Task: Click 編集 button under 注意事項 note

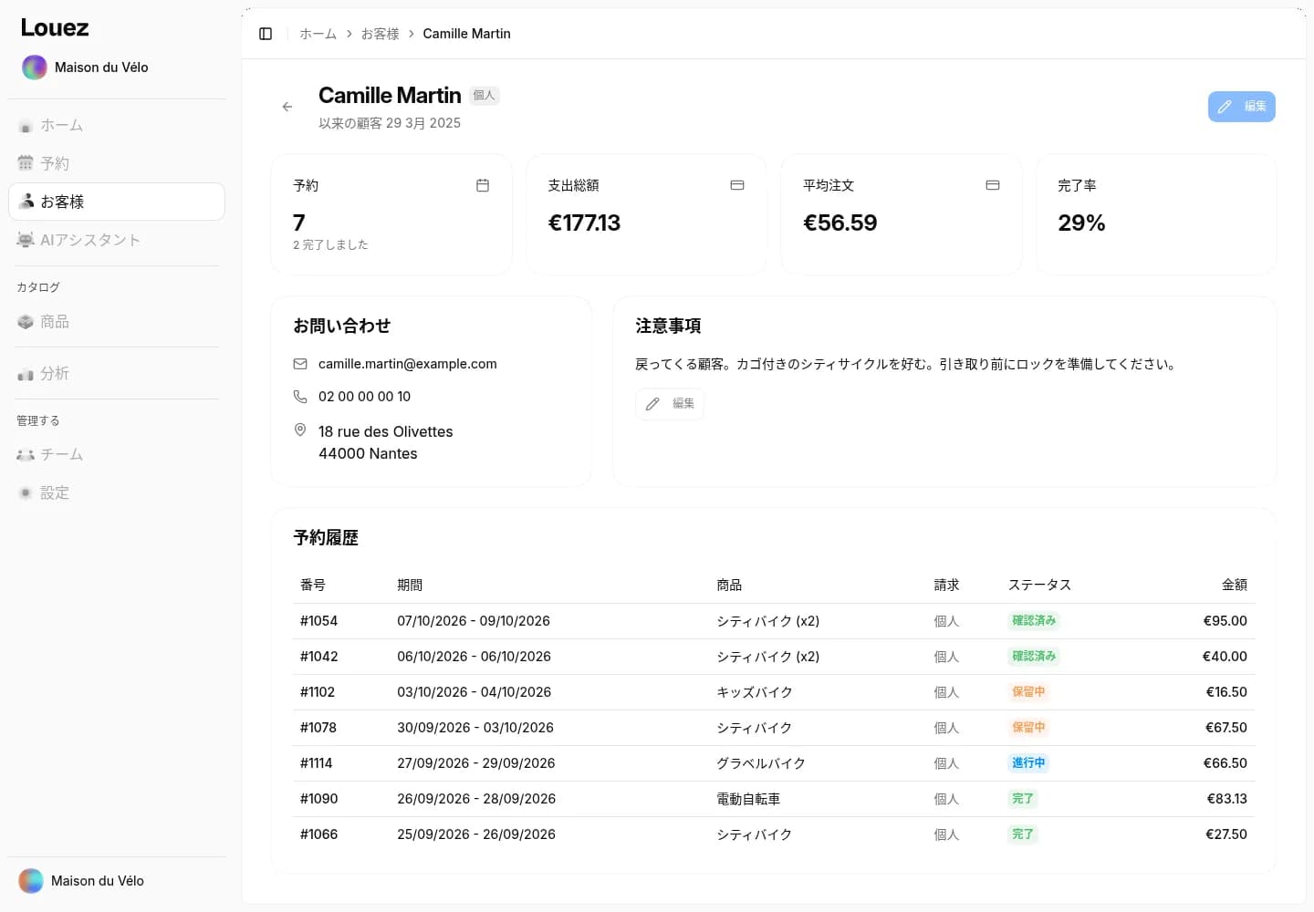Action: point(670,404)
